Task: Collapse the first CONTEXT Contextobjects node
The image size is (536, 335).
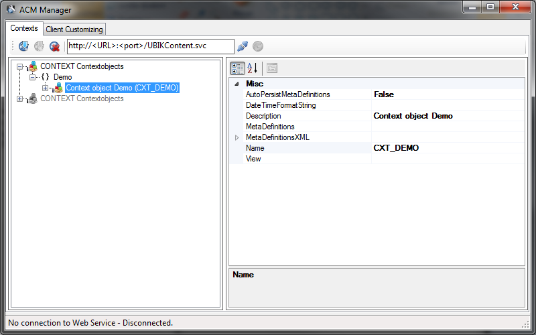Action: pos(20,67)
